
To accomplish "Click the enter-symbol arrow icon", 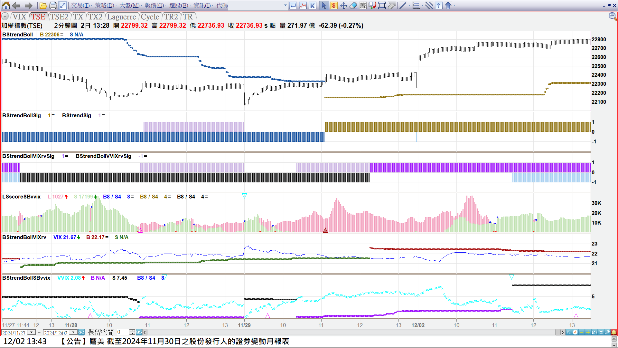I will click(x=293, y=5).
